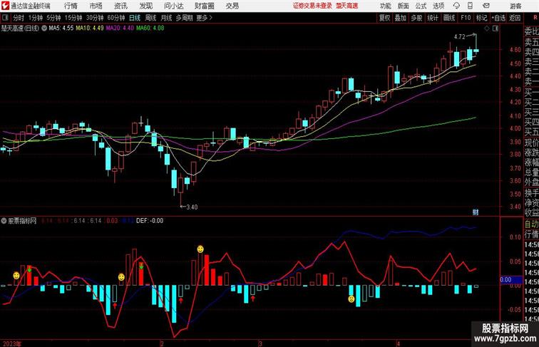Open the 交易 menu
Image resolution: width=539 pixels, height=347 pixels.
pyautogui.click(x=232, y=6)
